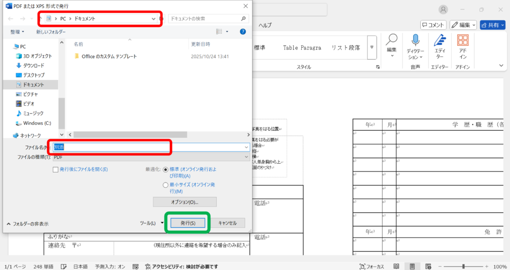The width and height of the screenshot is (510, 270).
Task: Click the Add-ins grid icon
Action: click(463, 41)
